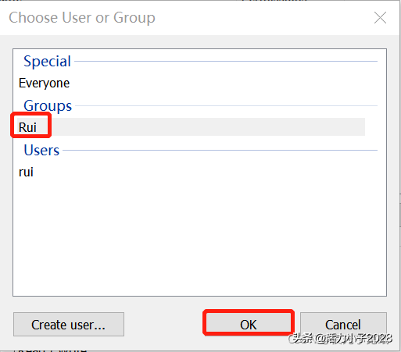Close the dialog with the X icon
This screenshot has height=352, width=401.
point(380,18)
